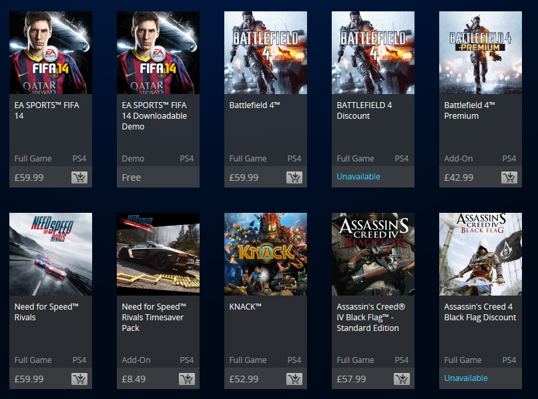The width and height of the screenshot is (538, 399).
Task: Add EA SPORTS FIFA 14 to cart
Action: coord(79,177)
